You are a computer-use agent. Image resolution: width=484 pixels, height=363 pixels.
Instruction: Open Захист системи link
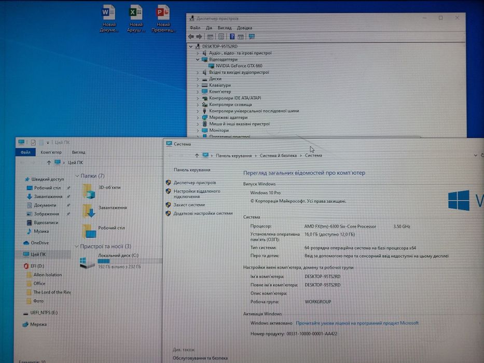pos(189,205)
